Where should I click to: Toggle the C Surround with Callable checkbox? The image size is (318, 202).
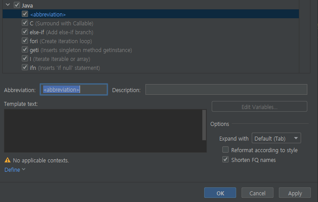coord(25,23)
